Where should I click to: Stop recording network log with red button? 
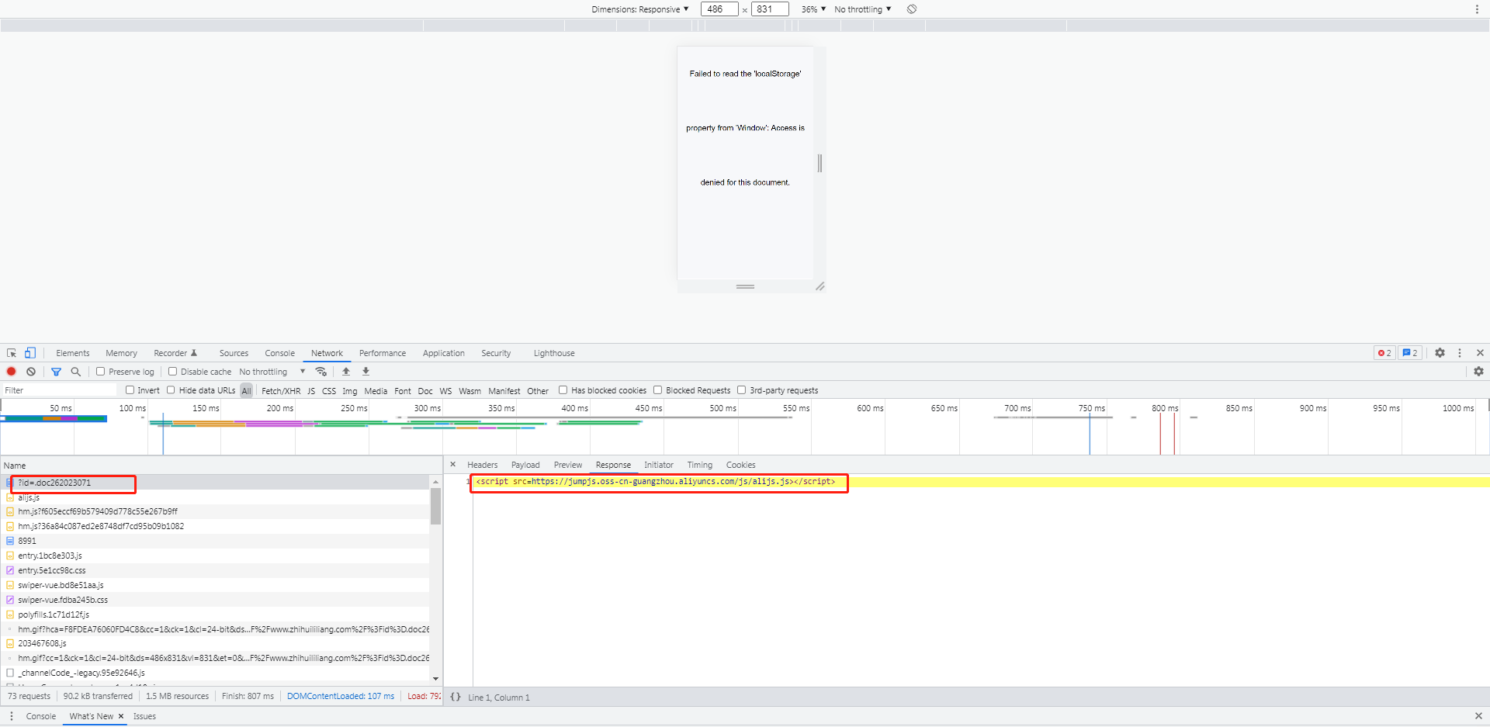[12, 372]
